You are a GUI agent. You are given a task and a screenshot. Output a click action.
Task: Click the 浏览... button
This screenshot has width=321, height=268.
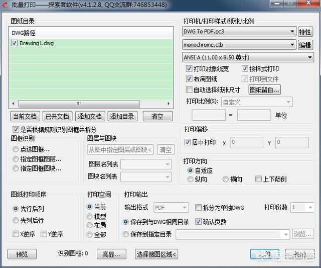tap(303, 234)
